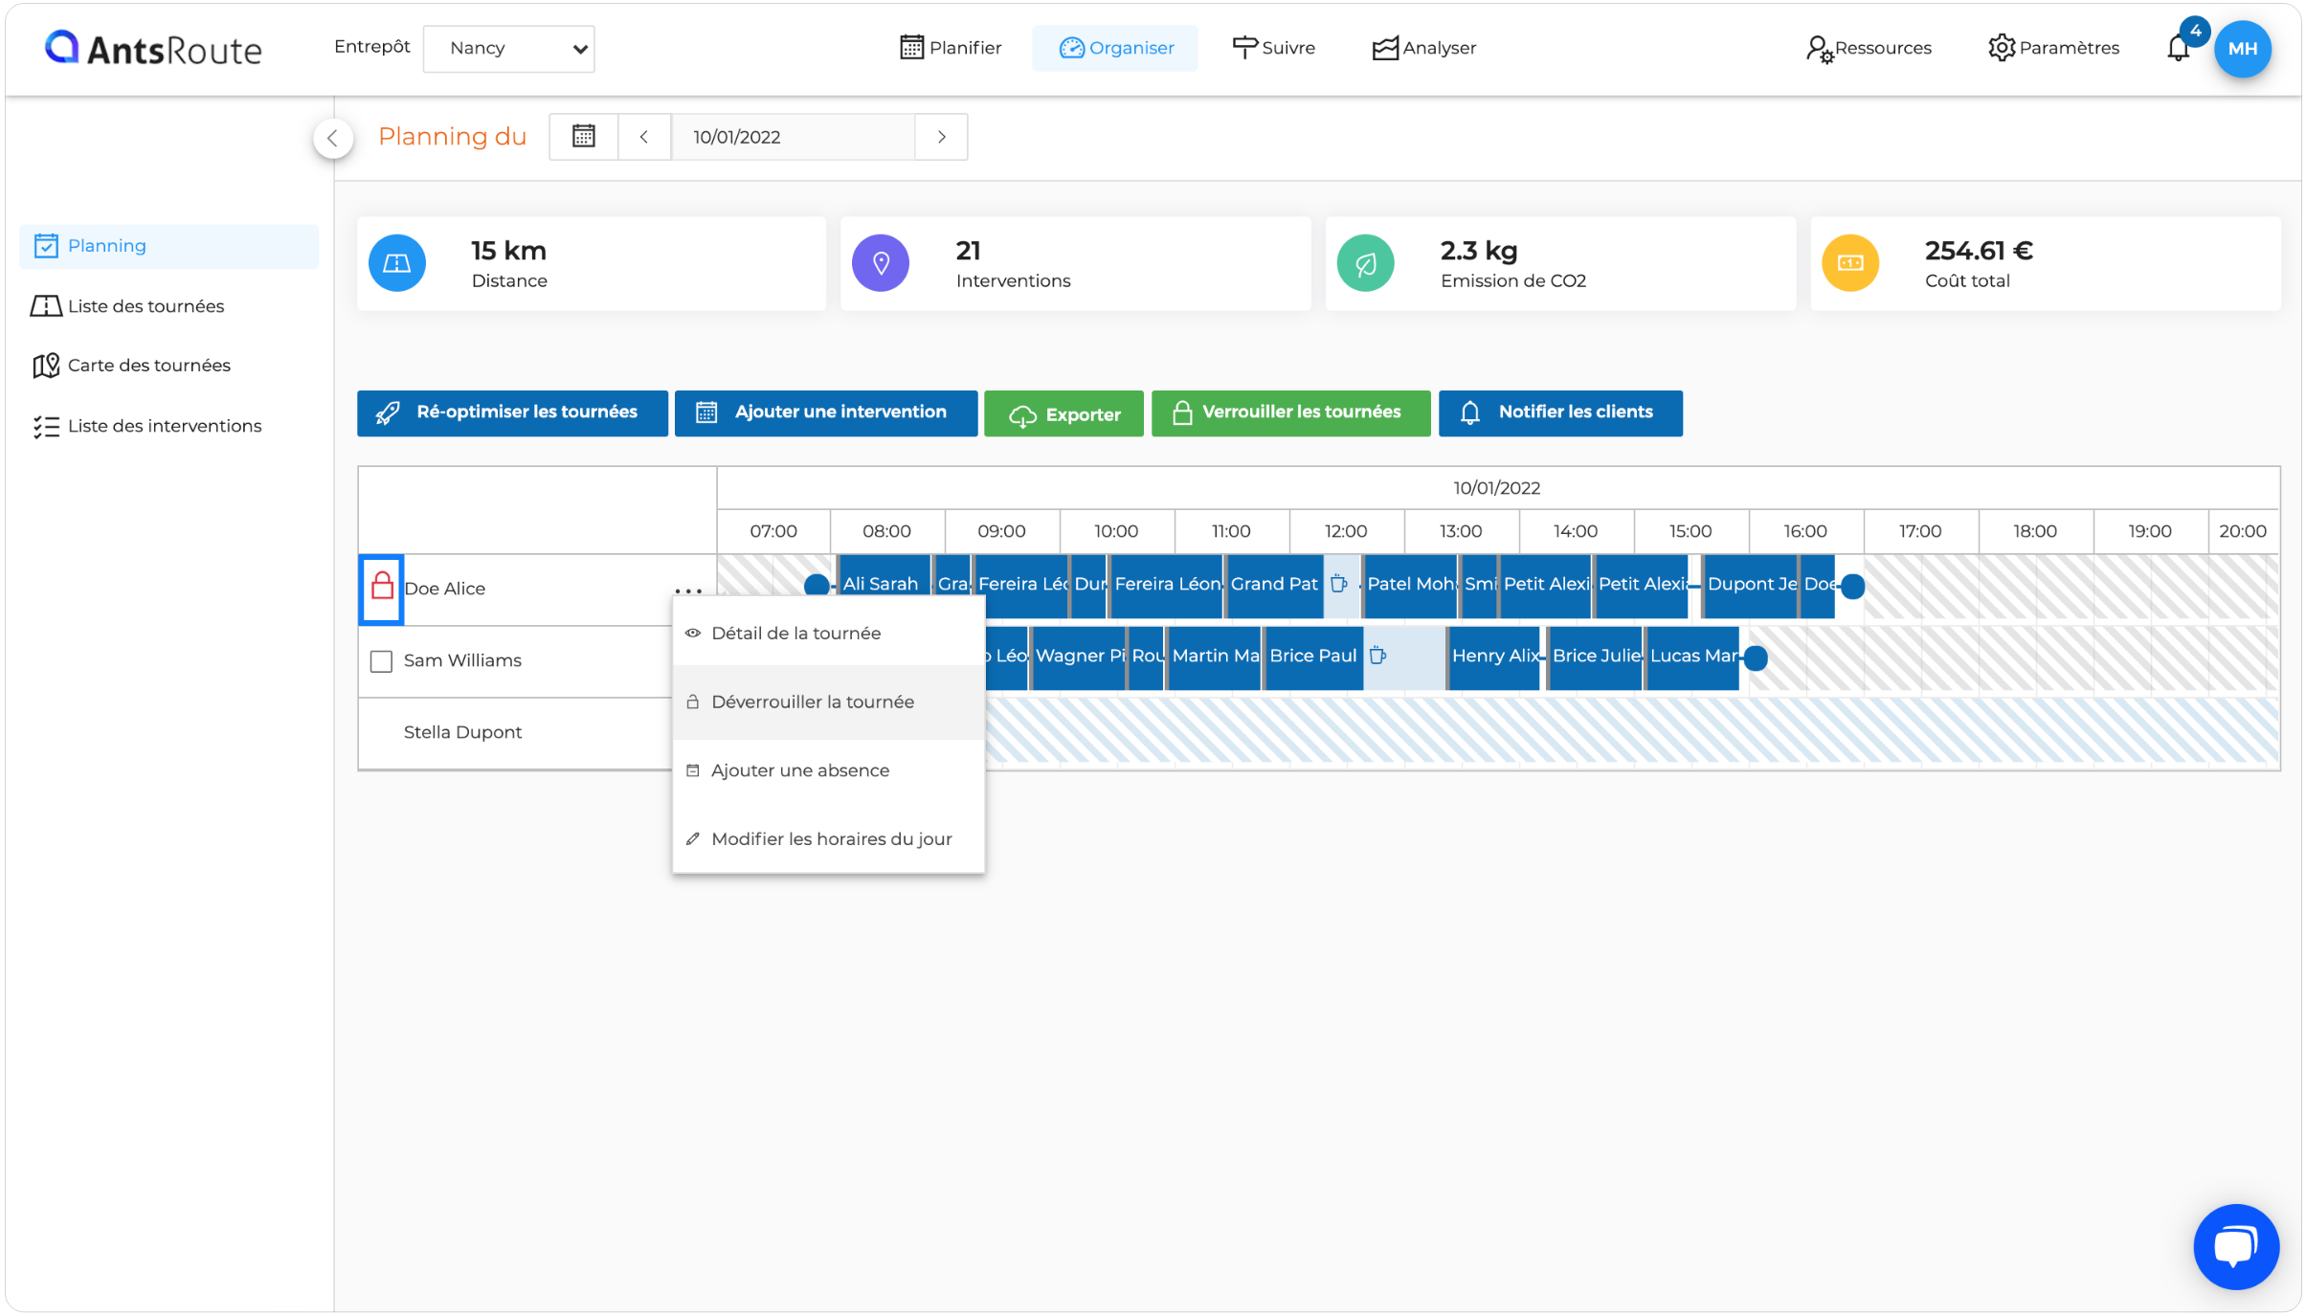Open the notifications bell

coord(2178,48)
